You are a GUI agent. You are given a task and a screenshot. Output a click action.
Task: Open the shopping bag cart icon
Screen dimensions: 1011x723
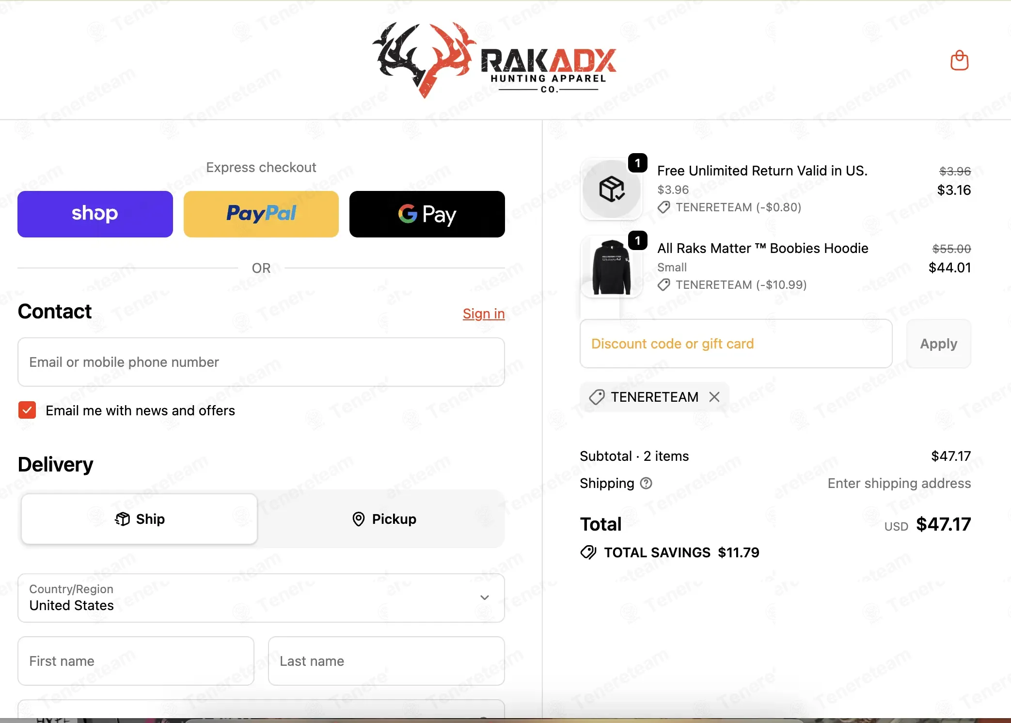click(x=959, y=61)
